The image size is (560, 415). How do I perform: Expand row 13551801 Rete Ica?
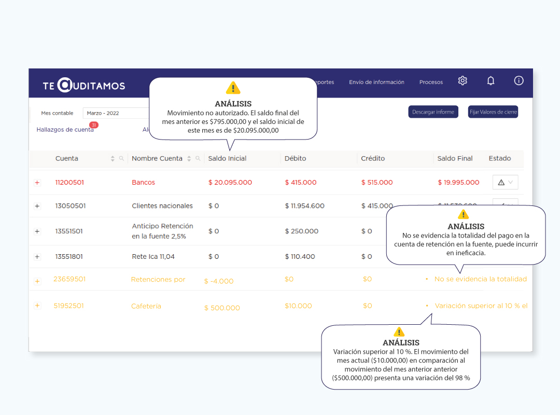coord(37,257)
